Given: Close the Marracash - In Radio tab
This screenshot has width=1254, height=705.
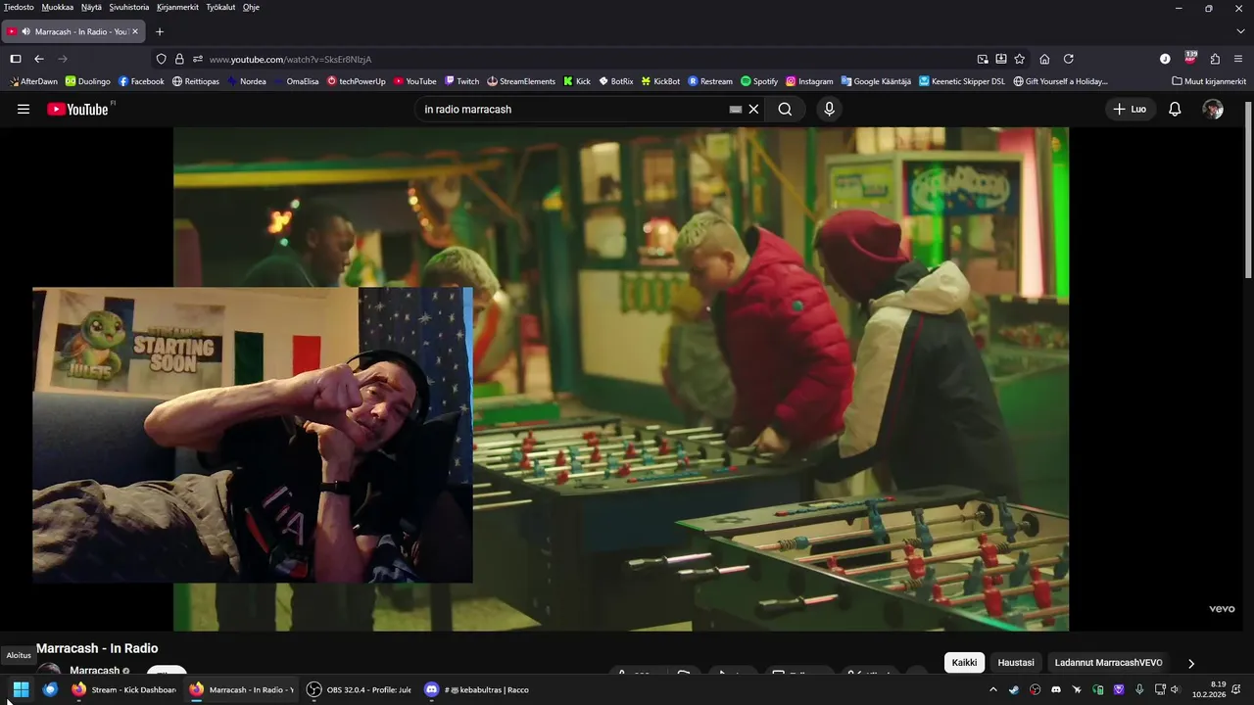Looking at the screenshot, I should [135, 31].
